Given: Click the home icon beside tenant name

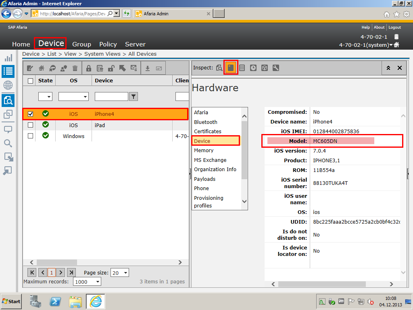Looking at the screenshot, I should 396,45.
